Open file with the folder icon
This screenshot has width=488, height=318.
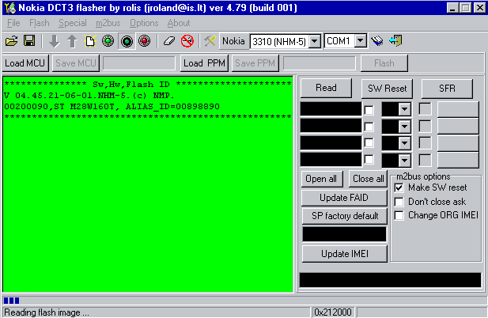point(12,41)
